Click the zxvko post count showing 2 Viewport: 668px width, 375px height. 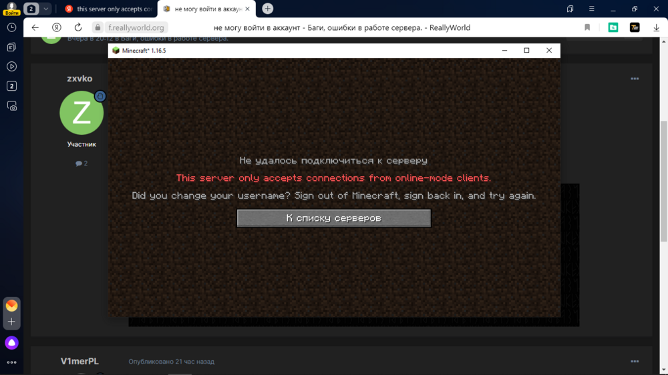click(x=81, y=163)
